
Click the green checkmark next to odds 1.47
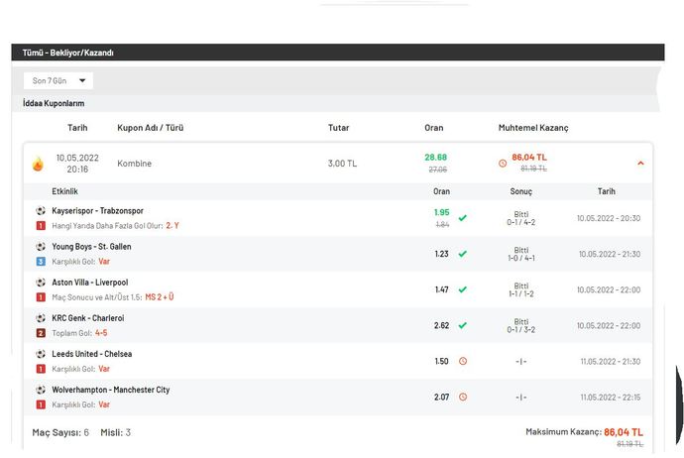463,289
